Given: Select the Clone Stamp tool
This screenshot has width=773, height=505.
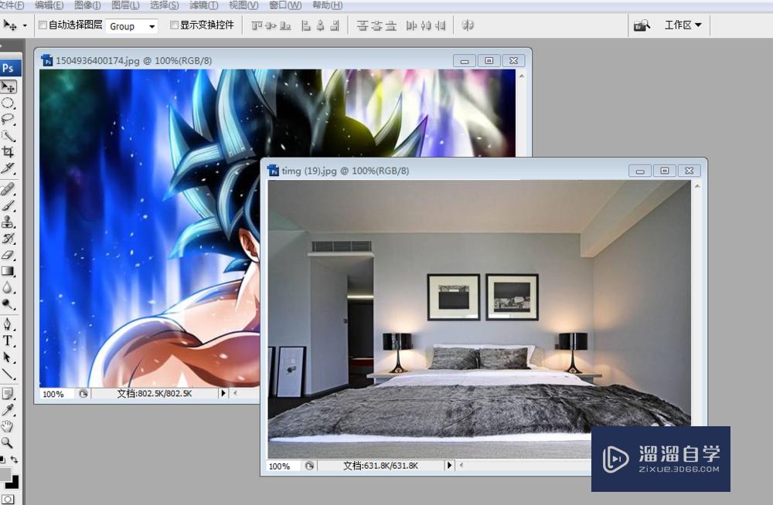Looking at the screenshot, I should 8,222.
